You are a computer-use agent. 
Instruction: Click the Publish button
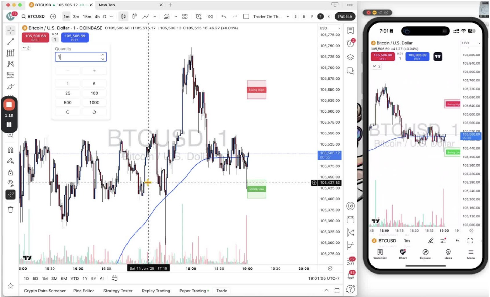[345, 16]
